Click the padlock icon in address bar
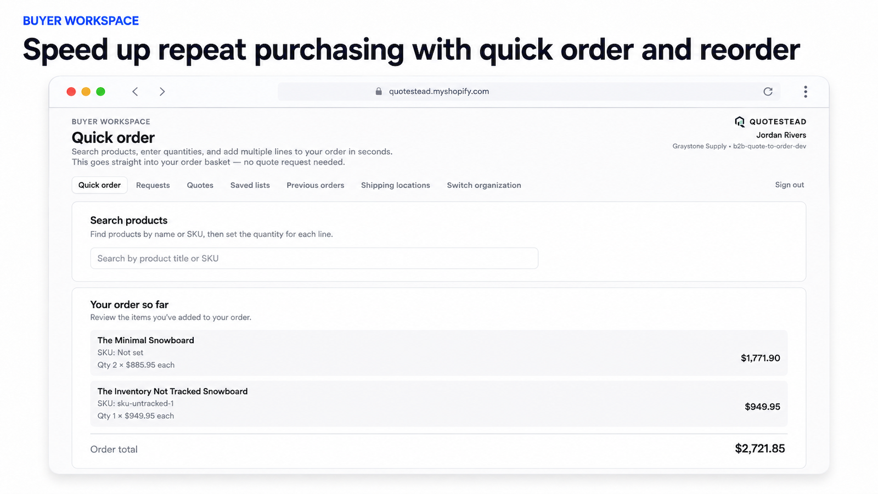The width and height of the screenshot is (878, 494). 379,92
